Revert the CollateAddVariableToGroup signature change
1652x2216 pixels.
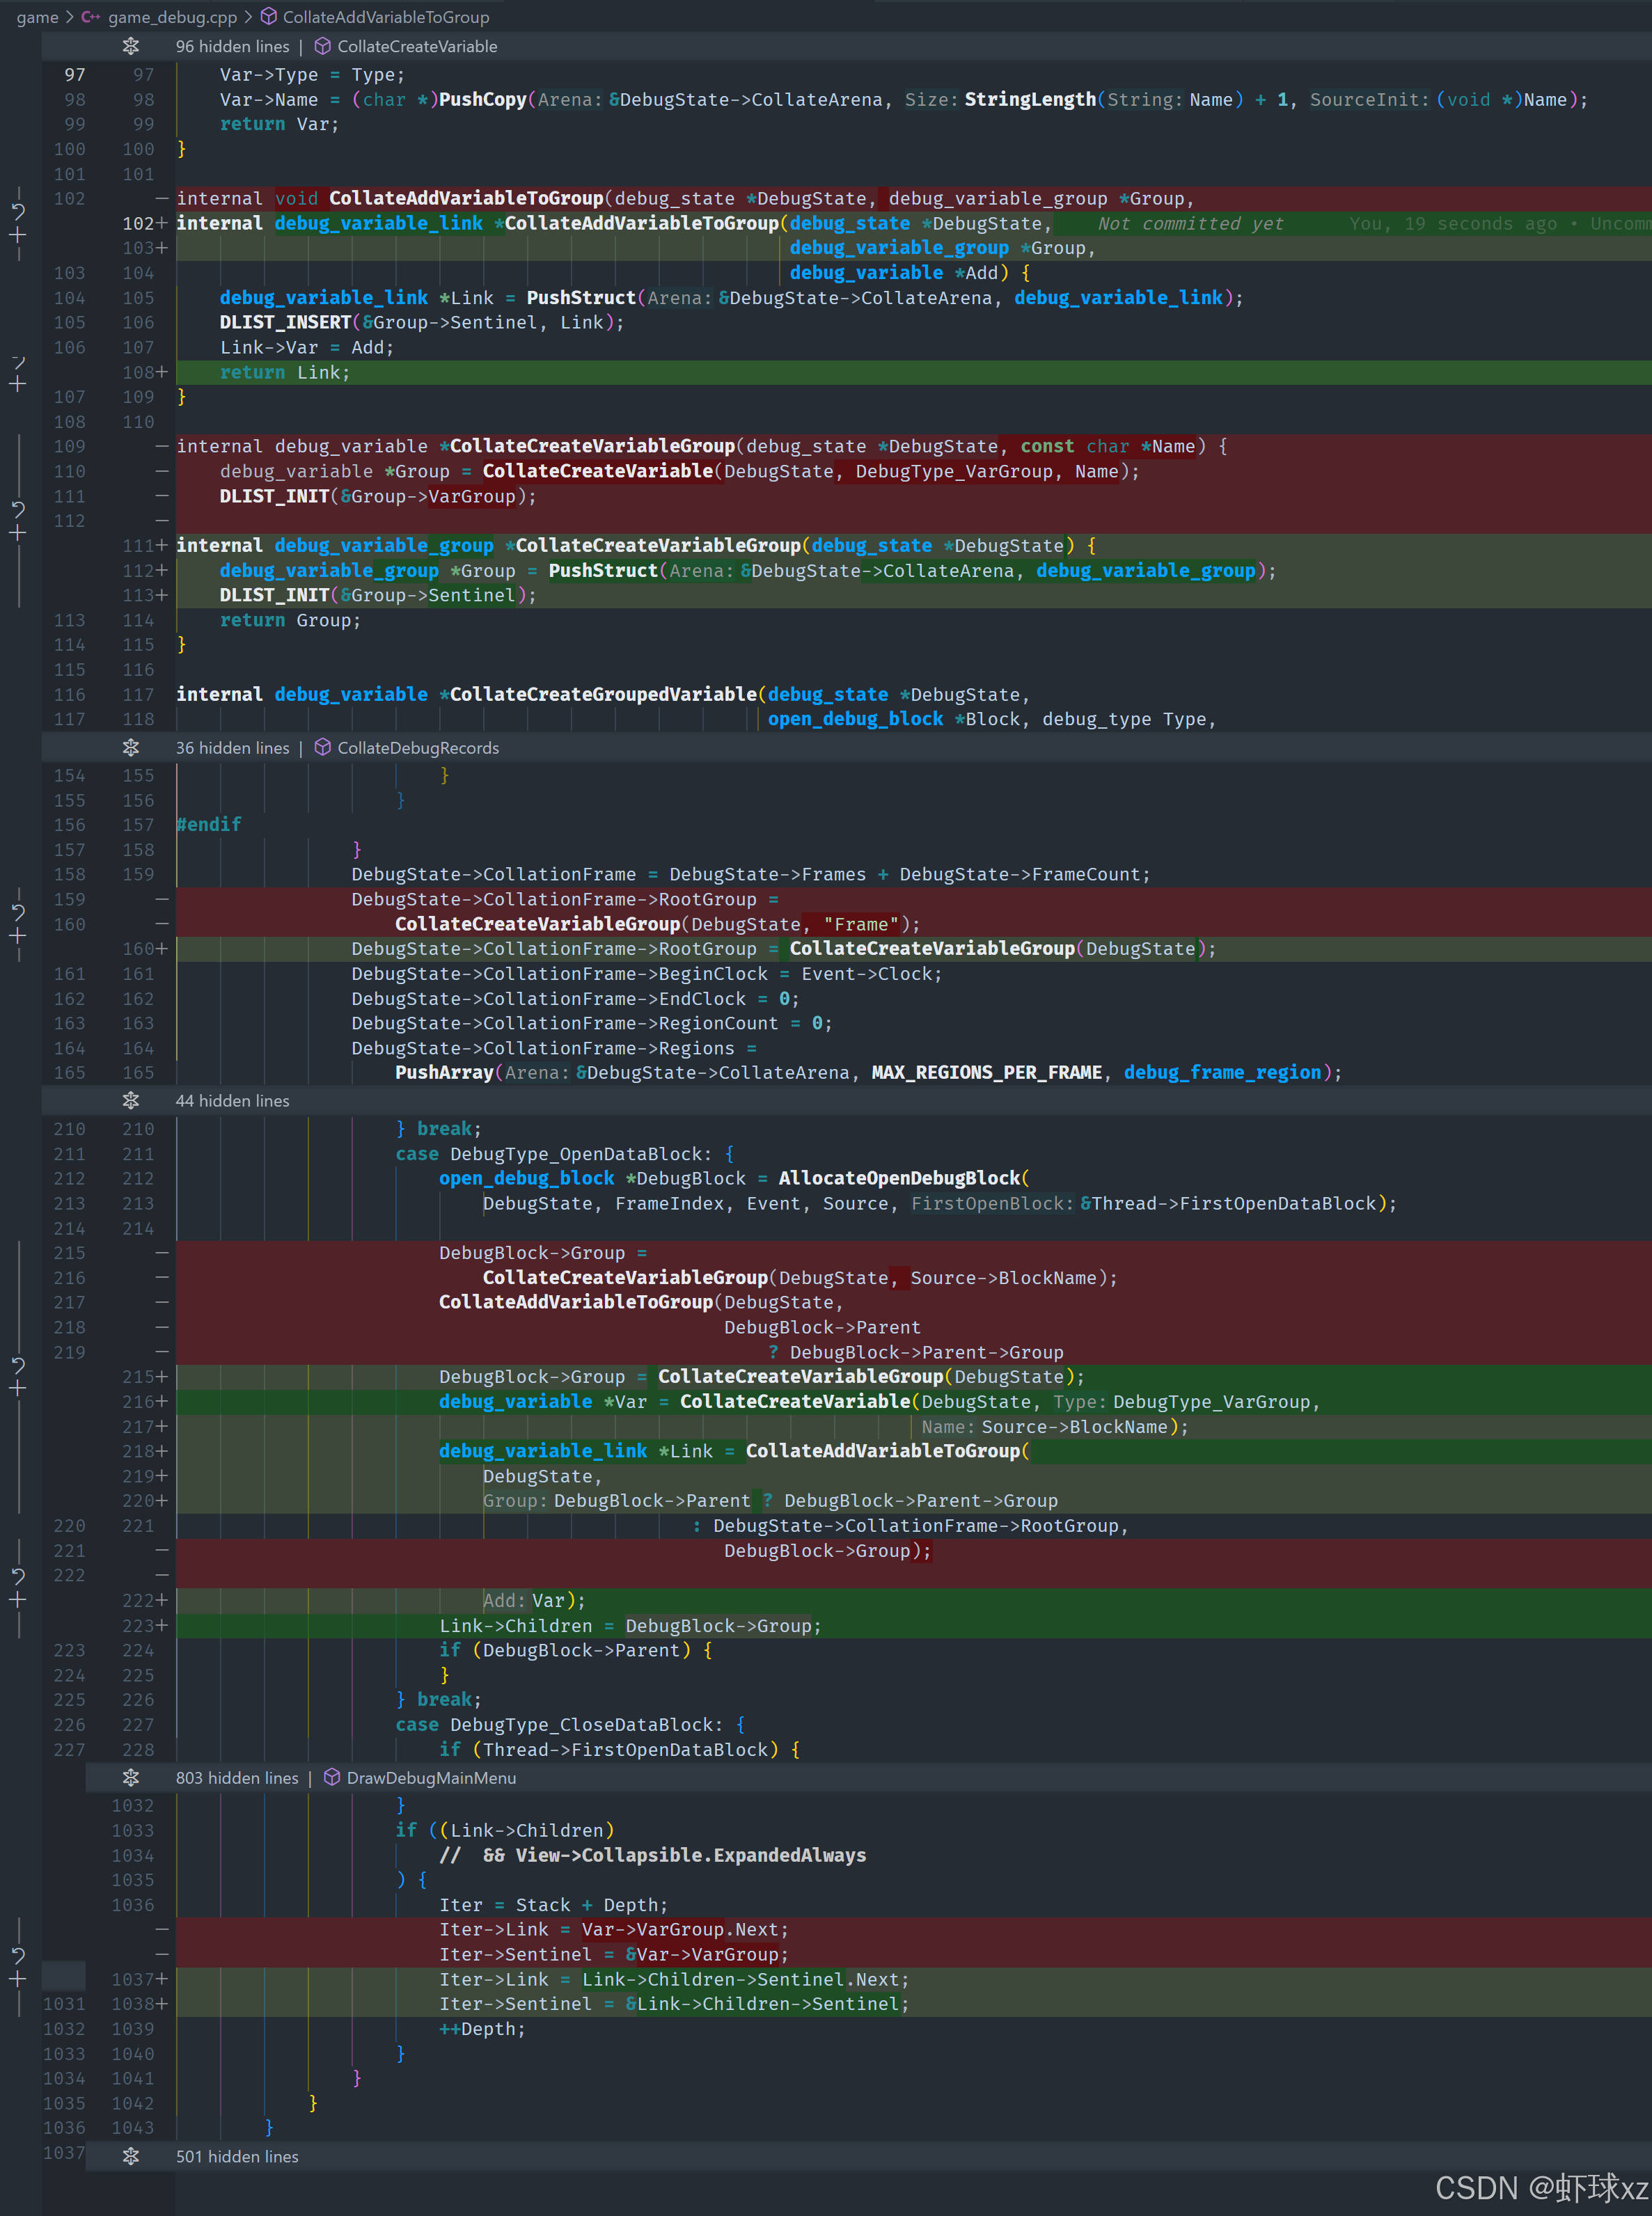click(x=18, y=211)
